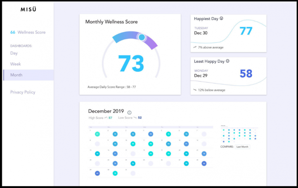The height and width of the screenshot is (188, 298).
Task: Click the sad face icon on Least Happy Day
Action: 228,61
